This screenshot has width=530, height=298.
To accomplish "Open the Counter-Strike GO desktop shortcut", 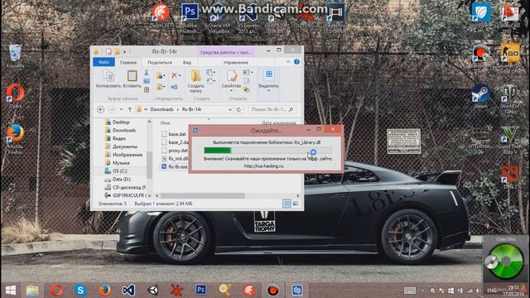I will 509,58.
